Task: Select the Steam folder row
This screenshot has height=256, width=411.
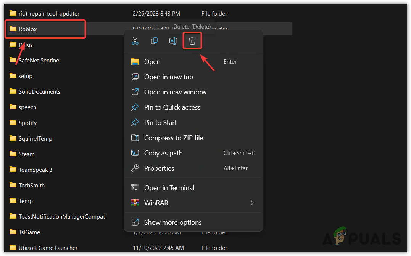Action: click(27, 154)
